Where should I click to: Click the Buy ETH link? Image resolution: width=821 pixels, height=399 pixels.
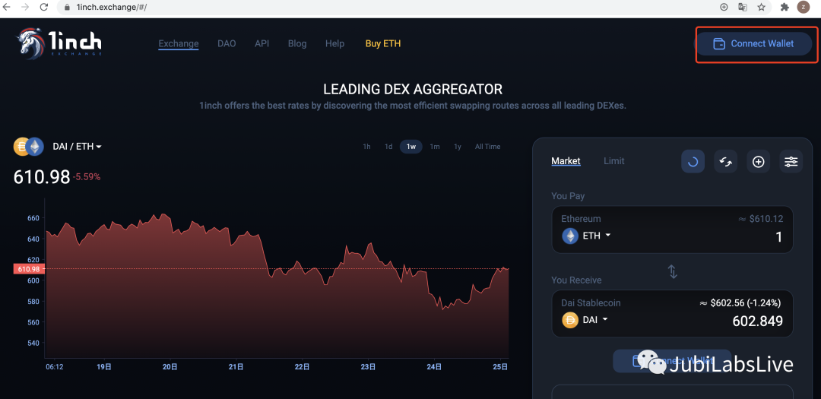[x=382, y=43]
